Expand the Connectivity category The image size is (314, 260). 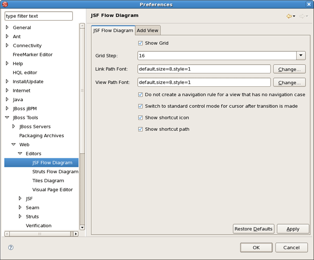7,45
